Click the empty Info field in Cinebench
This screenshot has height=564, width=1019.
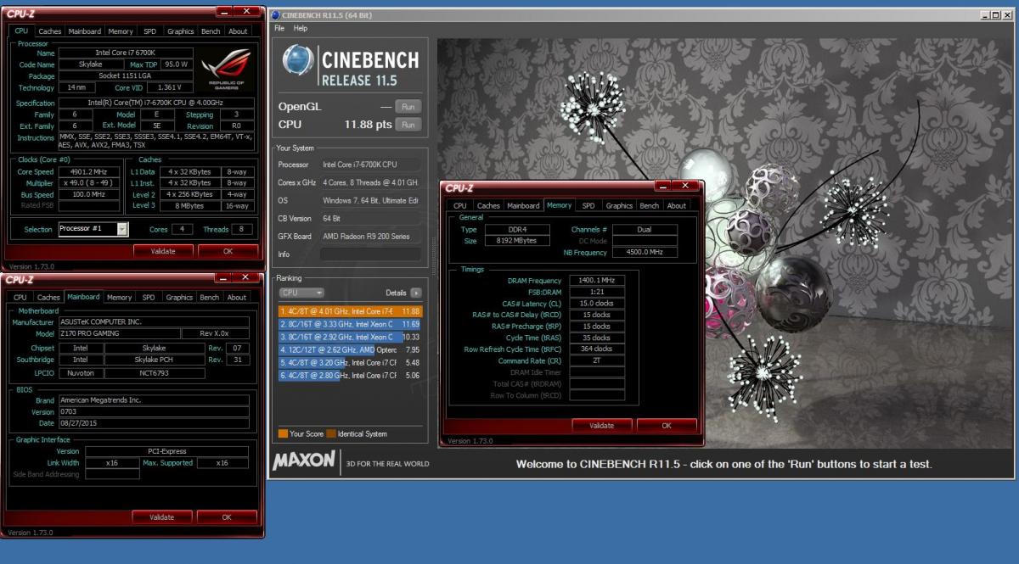[x=370, y=254]
